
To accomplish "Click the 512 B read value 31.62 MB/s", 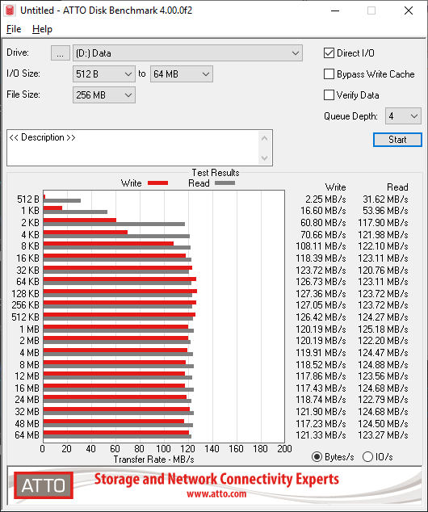I will (385, 199).
